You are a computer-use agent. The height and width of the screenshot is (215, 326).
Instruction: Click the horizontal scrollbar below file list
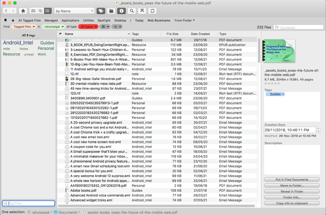coord(156,206)
